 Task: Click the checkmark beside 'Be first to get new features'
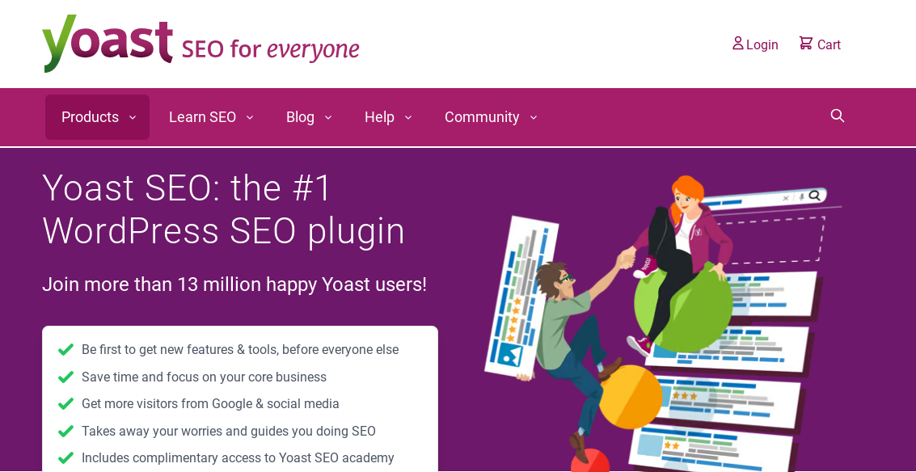(x=66, y=349)
